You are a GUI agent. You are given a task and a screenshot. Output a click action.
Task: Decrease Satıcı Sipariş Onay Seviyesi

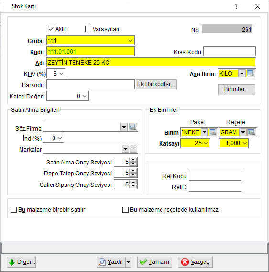tap(133, 186)
